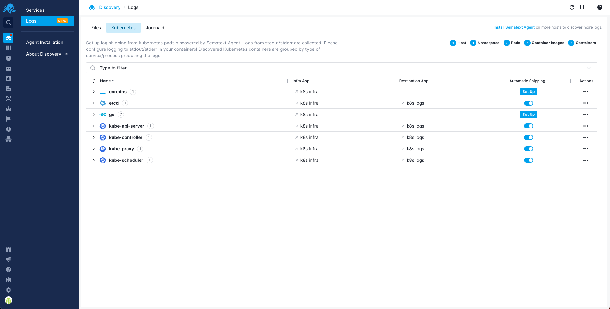Viewport: 610px width, 309px height.
Task: Open the question mark help sidebar icon
Action: 9,270
